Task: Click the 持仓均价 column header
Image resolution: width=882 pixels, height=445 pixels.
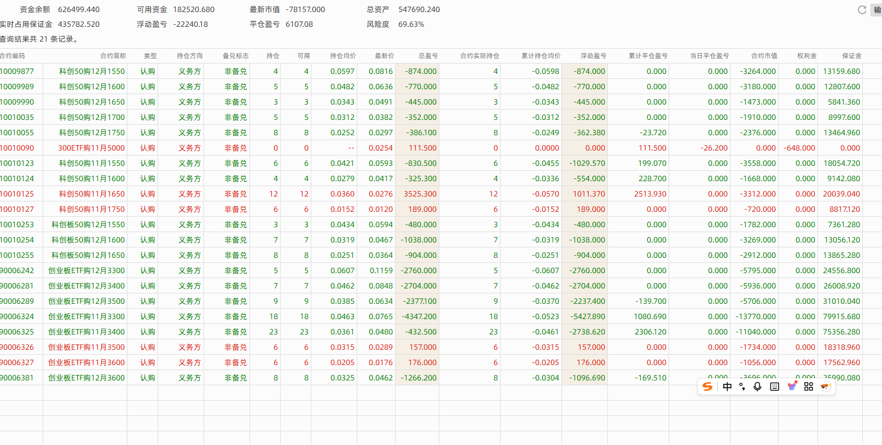Action: (x=343, y=56)
